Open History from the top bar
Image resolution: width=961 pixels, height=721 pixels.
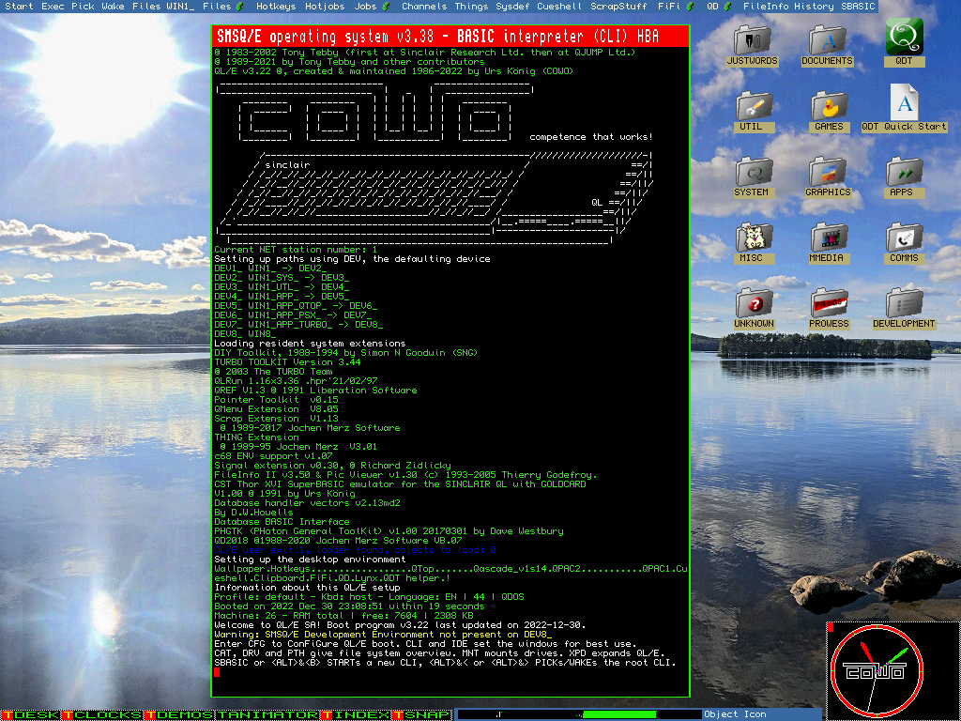[x=814, y=7]
